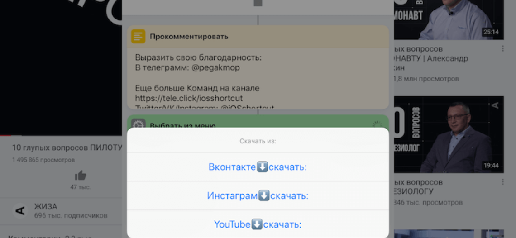Open more options for АНЕСТЕЗИОЛОГУ video
516x238 pixels.
click(502, 182)
